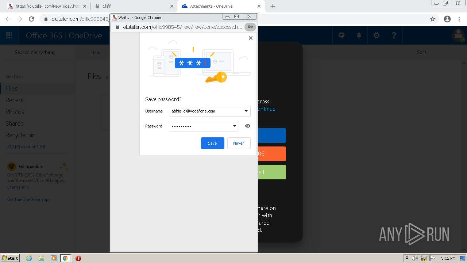This screenshot has width=467, height=263.
Task: Open the Chrome profile icon
Action: (447, 19)
